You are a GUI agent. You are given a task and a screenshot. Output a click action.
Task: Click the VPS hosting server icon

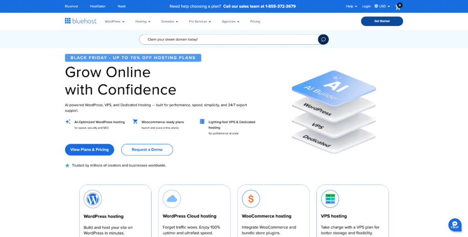click(330, 199)
